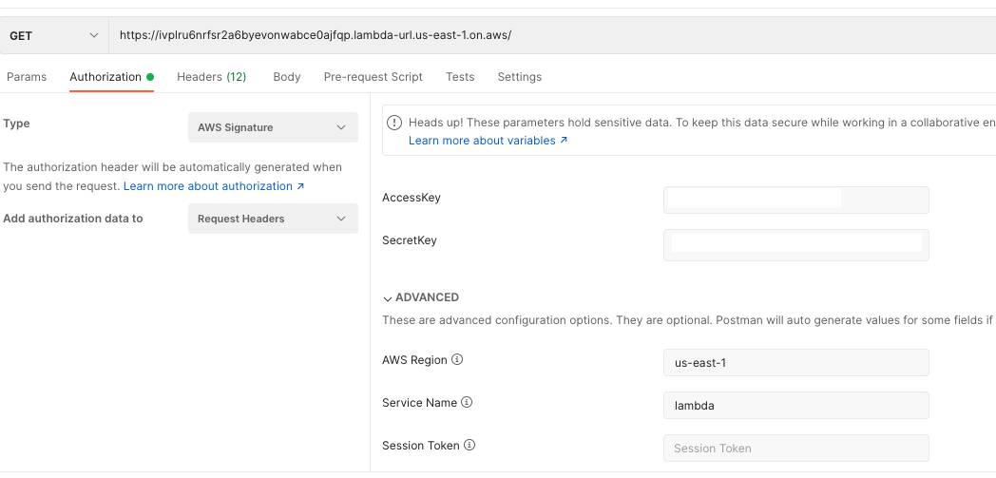Open the Body tab
This screenshot has height=478, width=996.
coord(286,77)
